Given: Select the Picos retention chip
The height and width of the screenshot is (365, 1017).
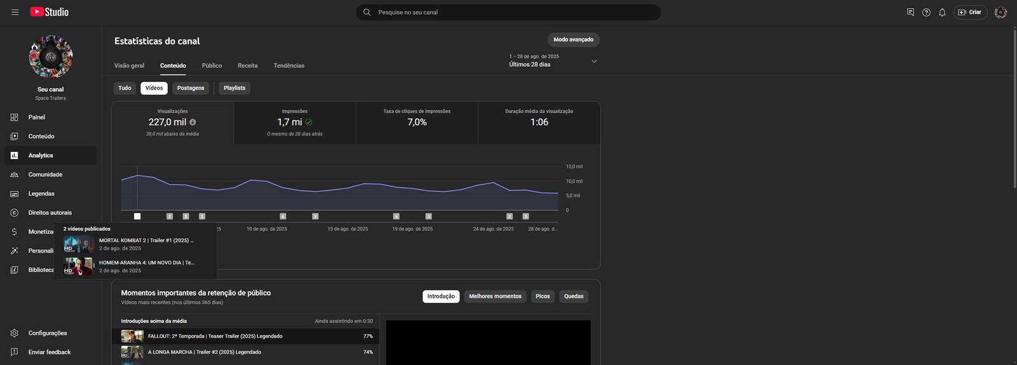Looking at the screenshot, I should (x=543, y=296).
